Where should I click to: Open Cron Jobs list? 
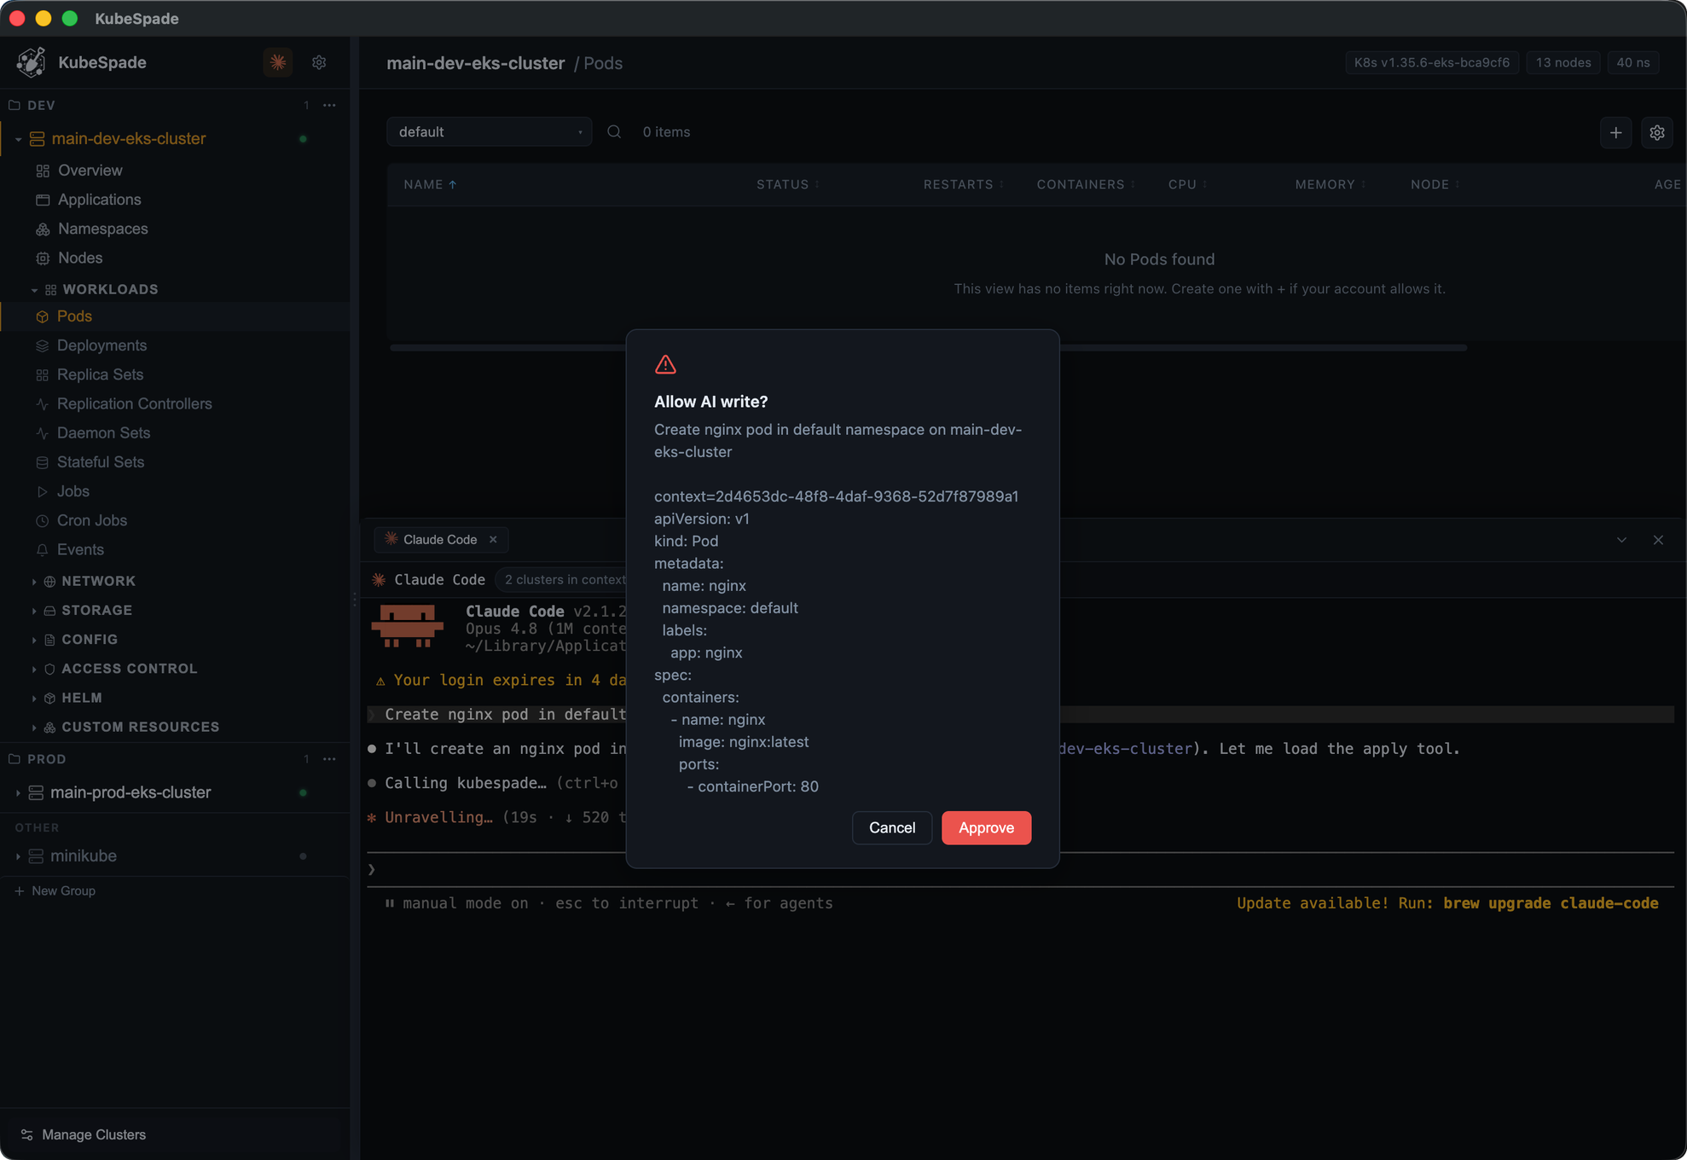pyautogui.click(x=91, y=520)
